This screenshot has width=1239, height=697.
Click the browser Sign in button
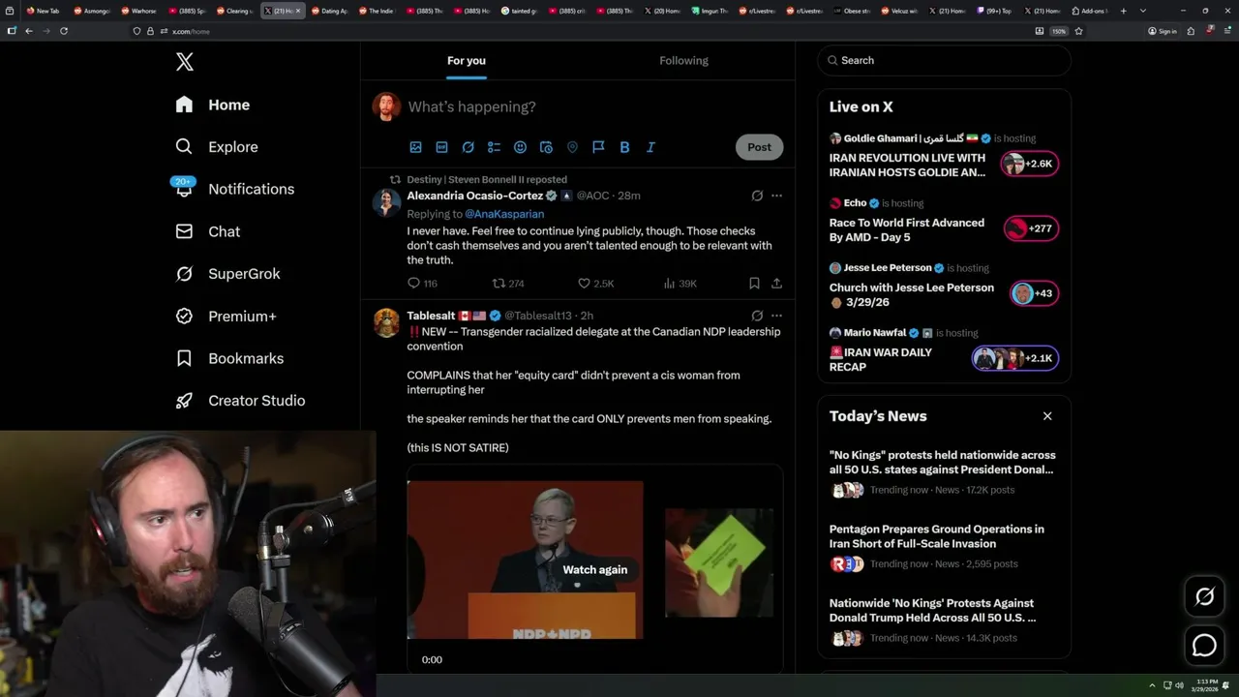point(1162,31)
